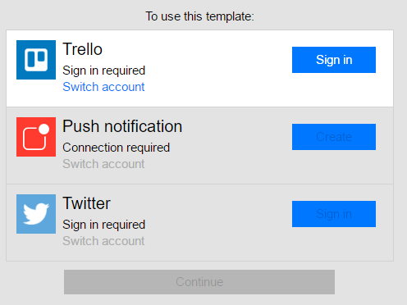Screen dimensions: 407x305
Task: Switch account for Trello
Action: (103, 87)
